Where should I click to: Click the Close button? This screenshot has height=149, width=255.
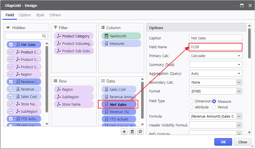pyautogui.click(x=242, y=142)
